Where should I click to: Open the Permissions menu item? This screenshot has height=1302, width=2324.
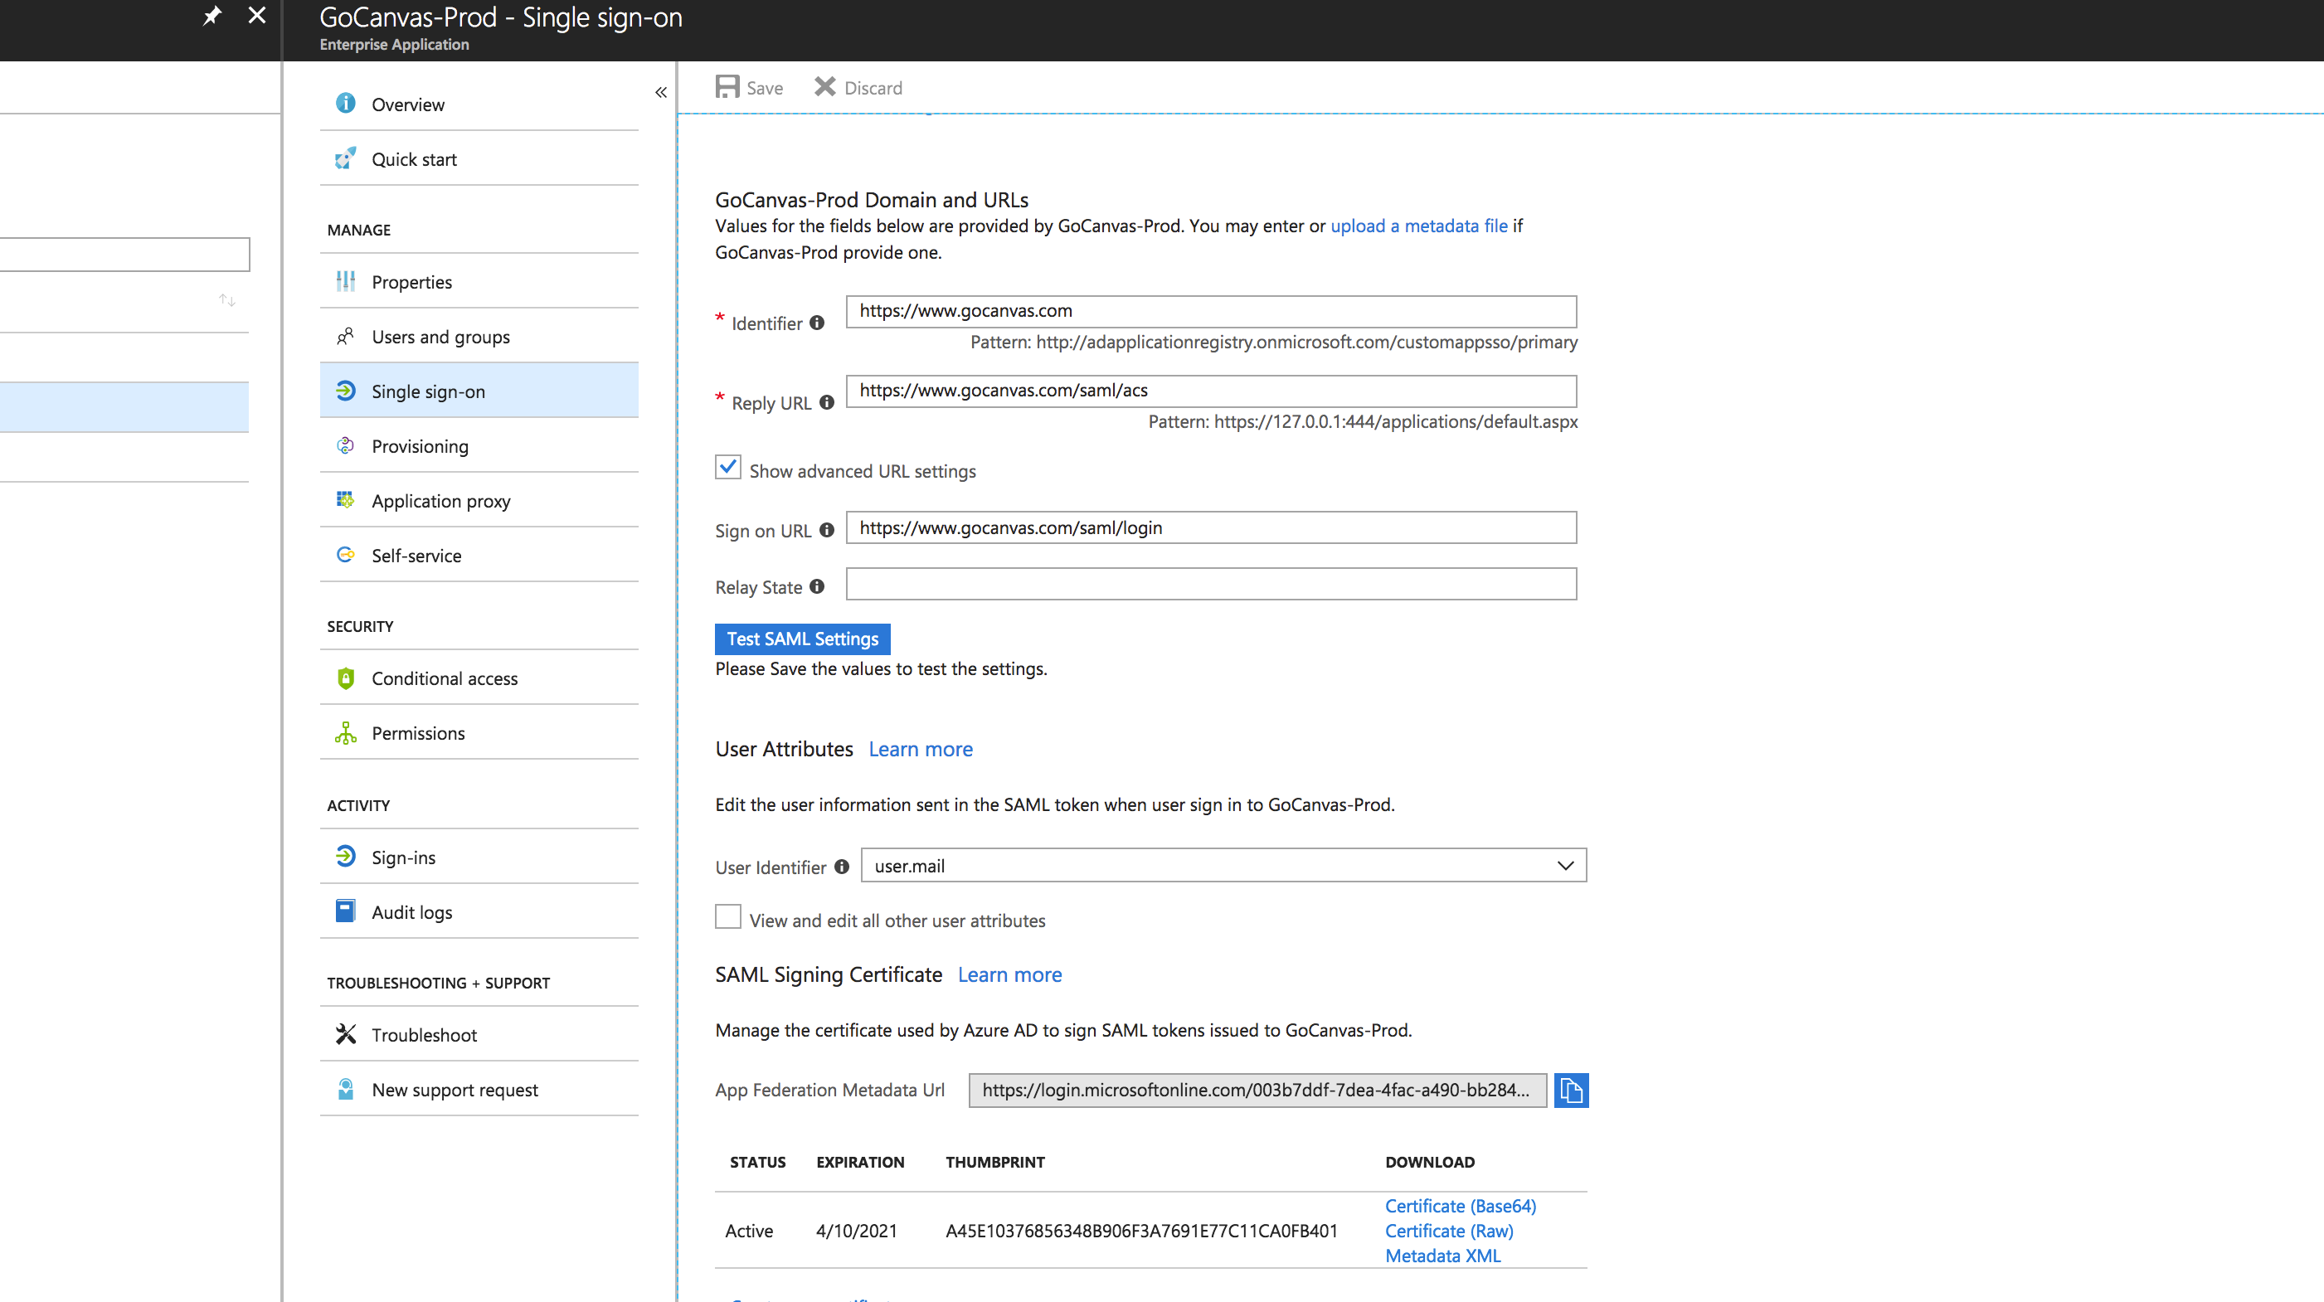coord(479,732)
